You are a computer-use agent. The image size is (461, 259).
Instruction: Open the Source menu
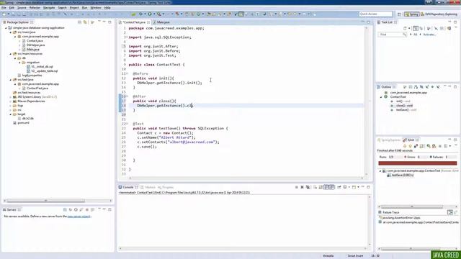tap(22, 8)
